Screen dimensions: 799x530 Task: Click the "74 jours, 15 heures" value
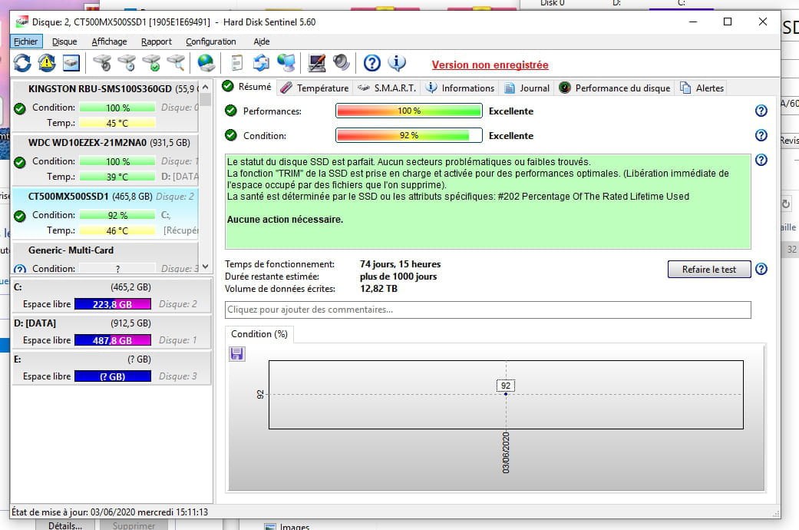pyautogui.click(x=400, y=264)
